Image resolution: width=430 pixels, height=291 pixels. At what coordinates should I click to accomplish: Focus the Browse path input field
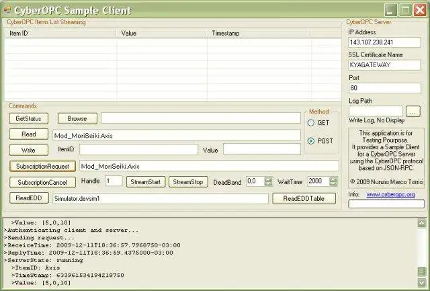click(x=201, y=118)
